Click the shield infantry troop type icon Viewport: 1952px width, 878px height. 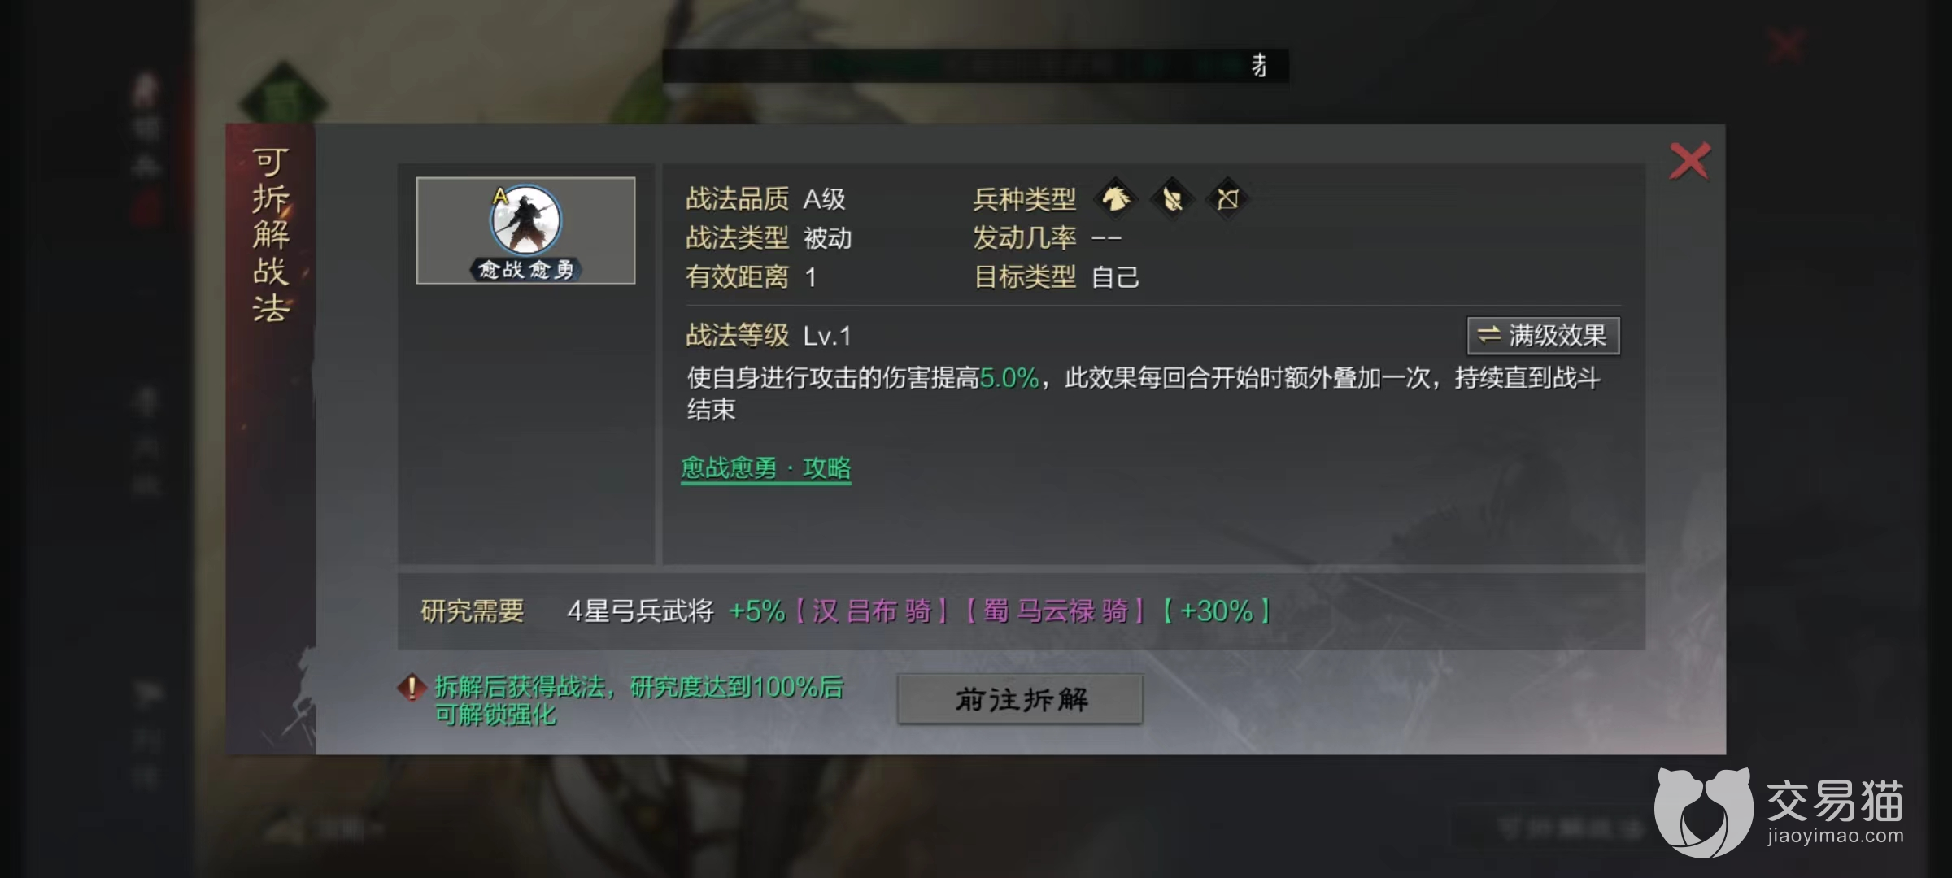tap(1172, 198)
